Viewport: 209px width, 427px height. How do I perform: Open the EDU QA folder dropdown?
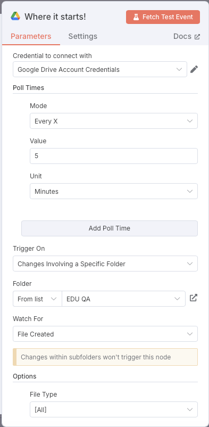pyautogui.click(x=123, y=299)
